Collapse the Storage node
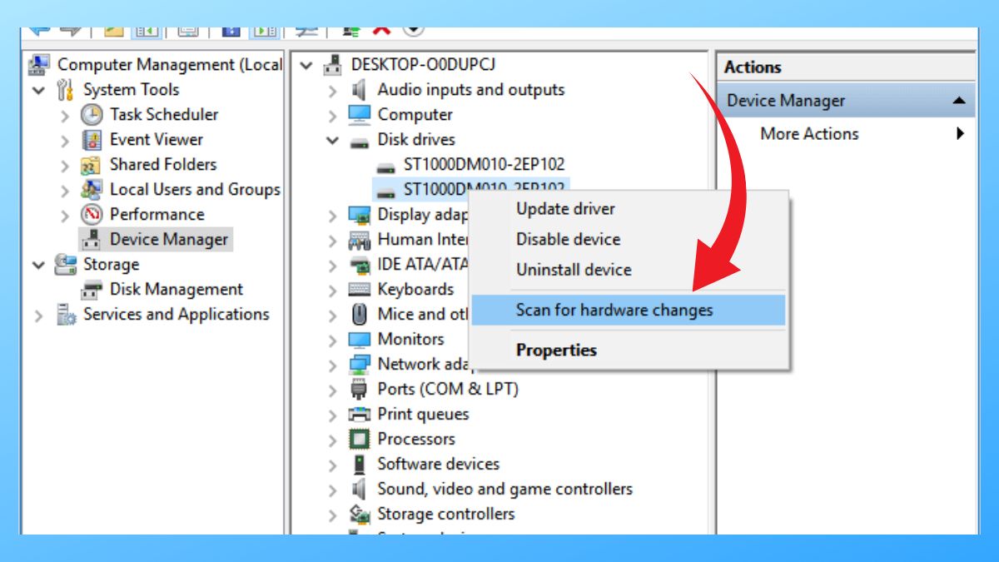Screen dimensions: 999x562 coord(39,265)
